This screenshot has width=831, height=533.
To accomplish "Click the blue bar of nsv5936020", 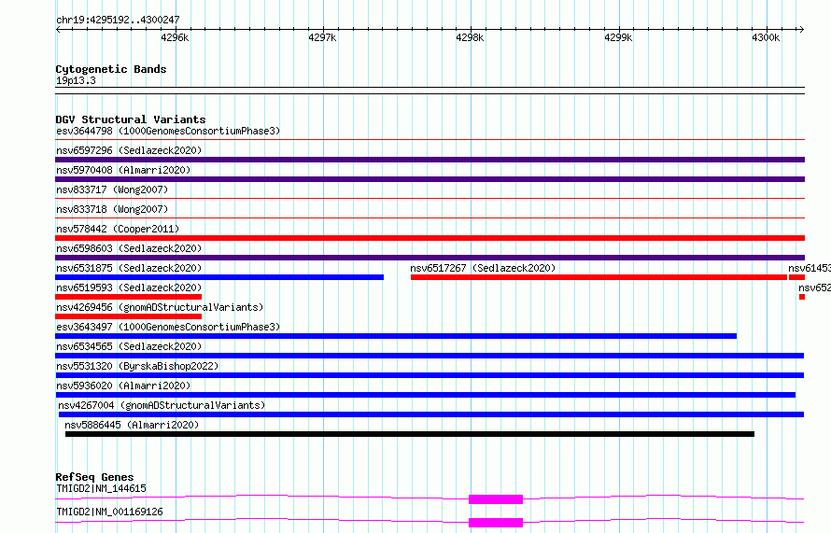I will (x=426, y=395).
